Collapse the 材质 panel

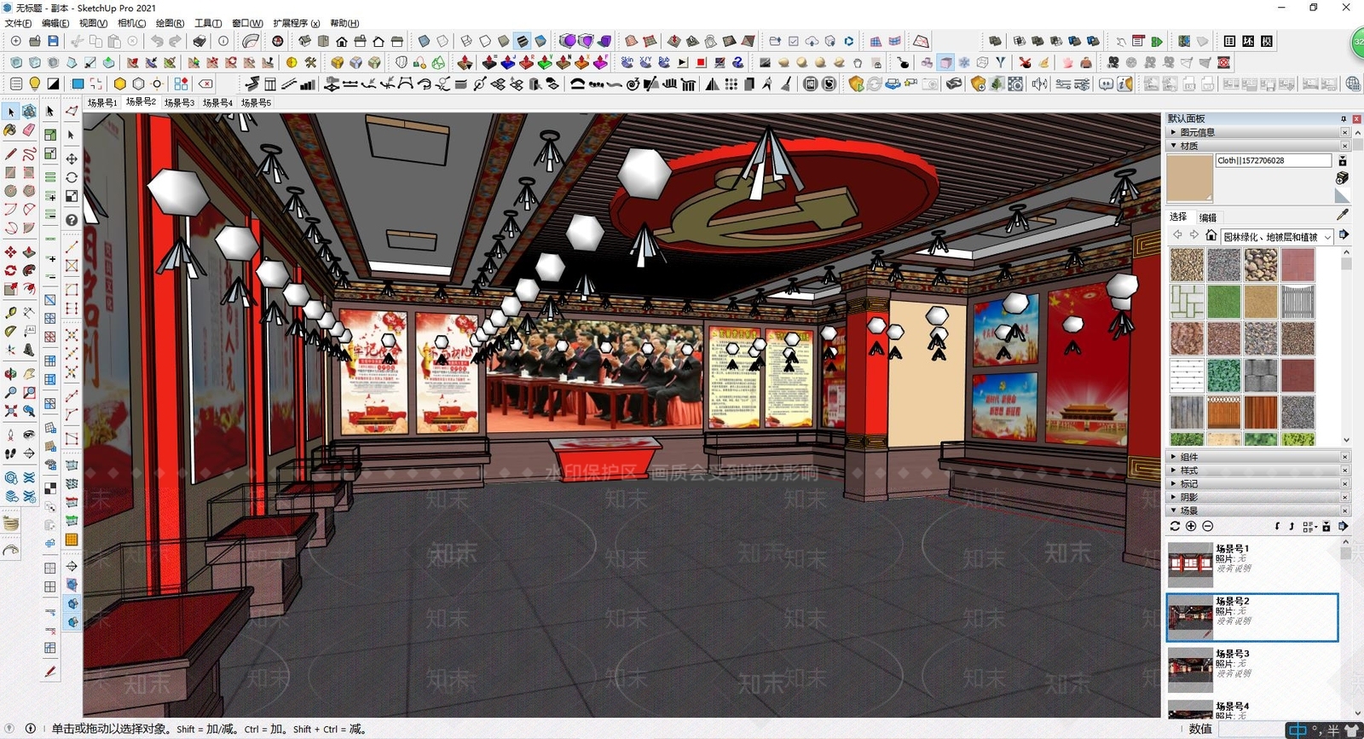(1257, 146)
